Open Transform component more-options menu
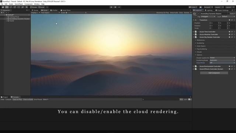The image size is (236, 133). pyautogui.click(x=234, y=20)
